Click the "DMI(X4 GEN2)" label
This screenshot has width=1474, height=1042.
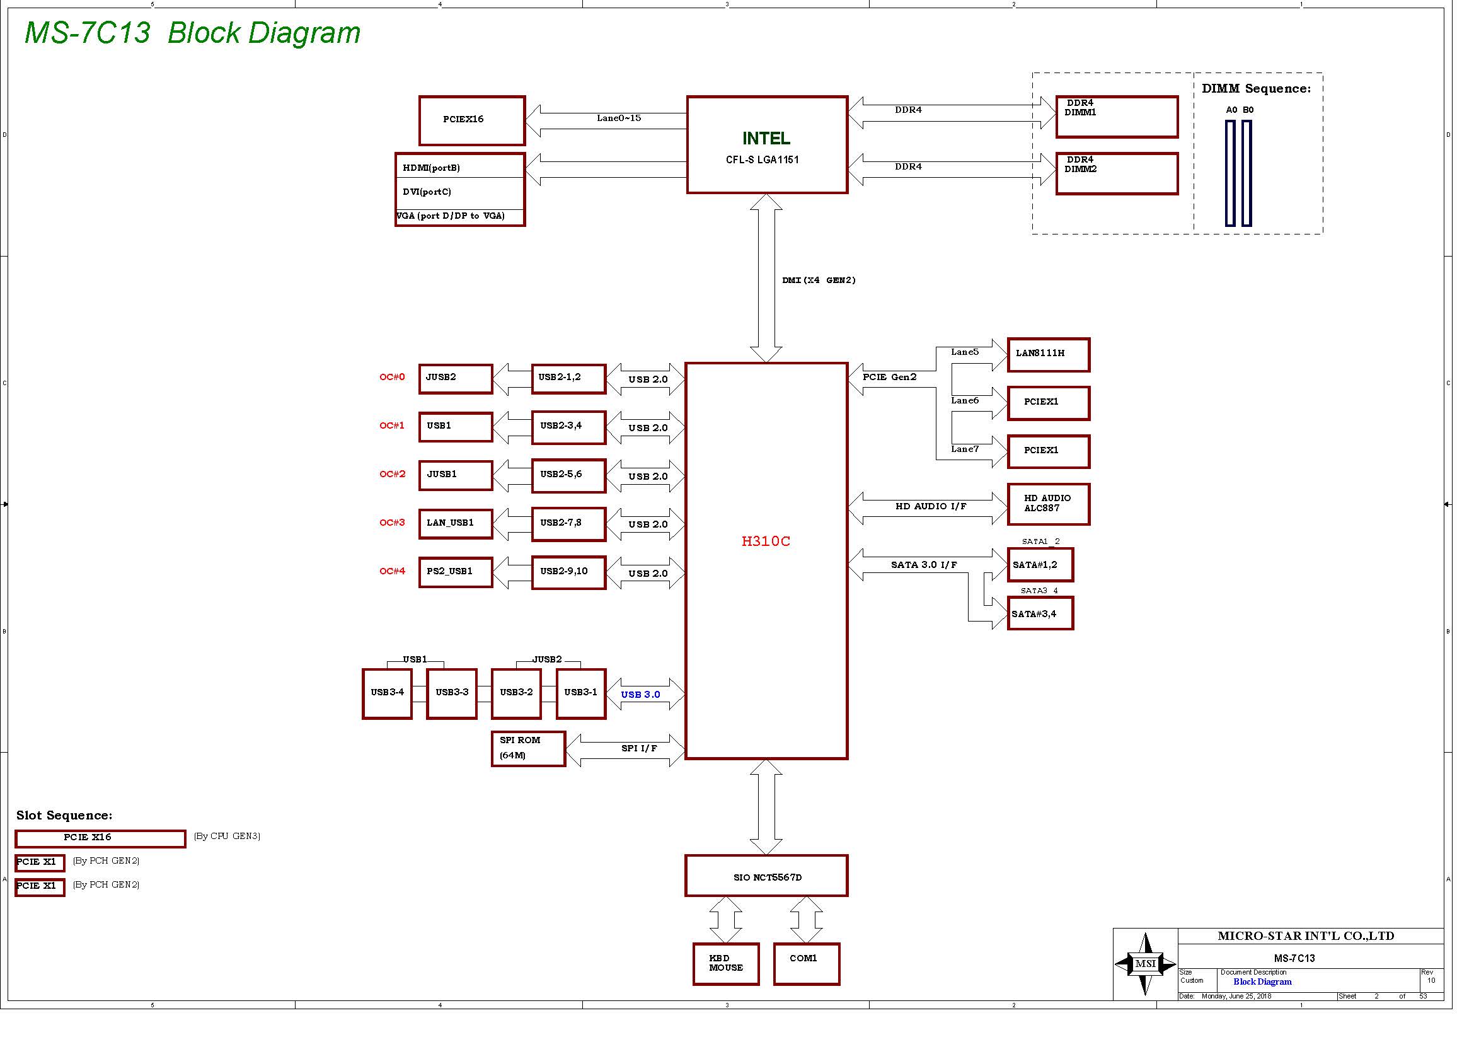coord(819,281)
